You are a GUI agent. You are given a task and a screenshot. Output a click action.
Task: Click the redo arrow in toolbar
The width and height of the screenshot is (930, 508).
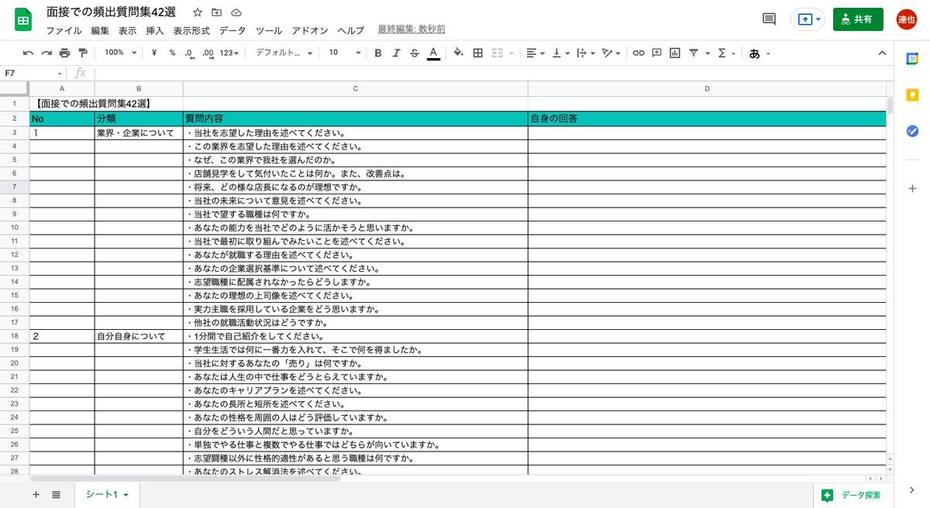coord(46,53)
